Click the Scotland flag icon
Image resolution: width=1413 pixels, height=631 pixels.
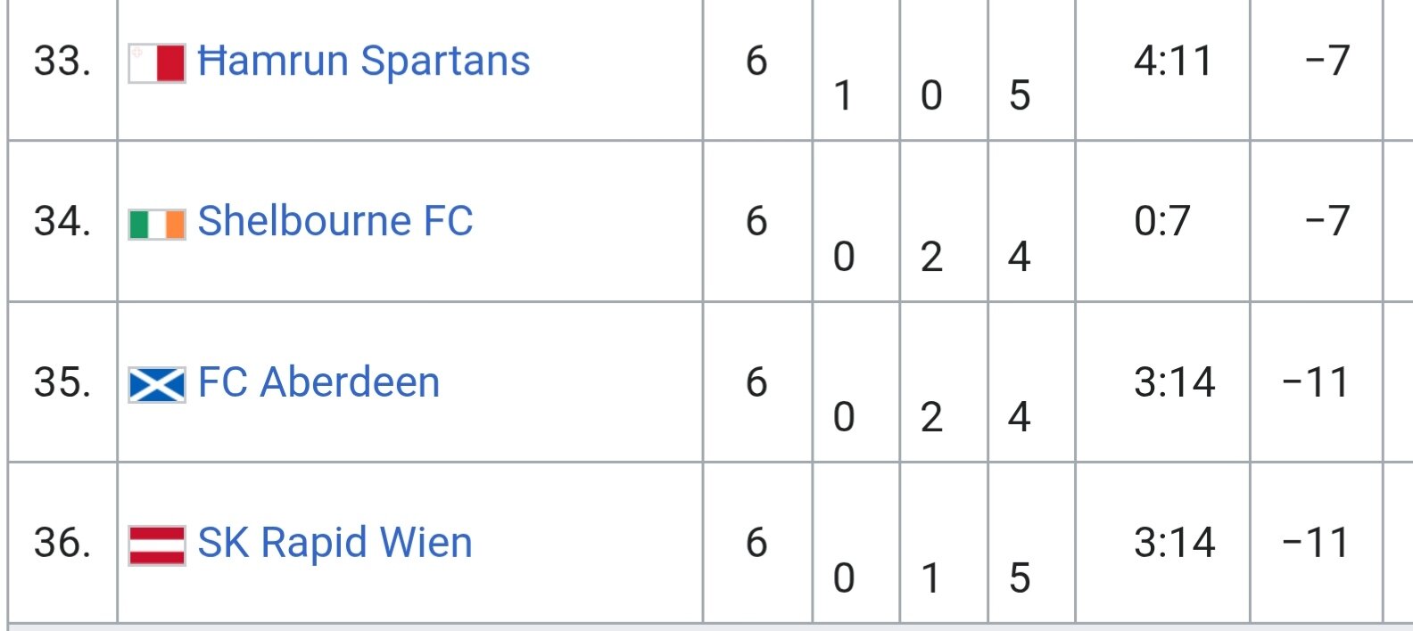pos(157,385)
